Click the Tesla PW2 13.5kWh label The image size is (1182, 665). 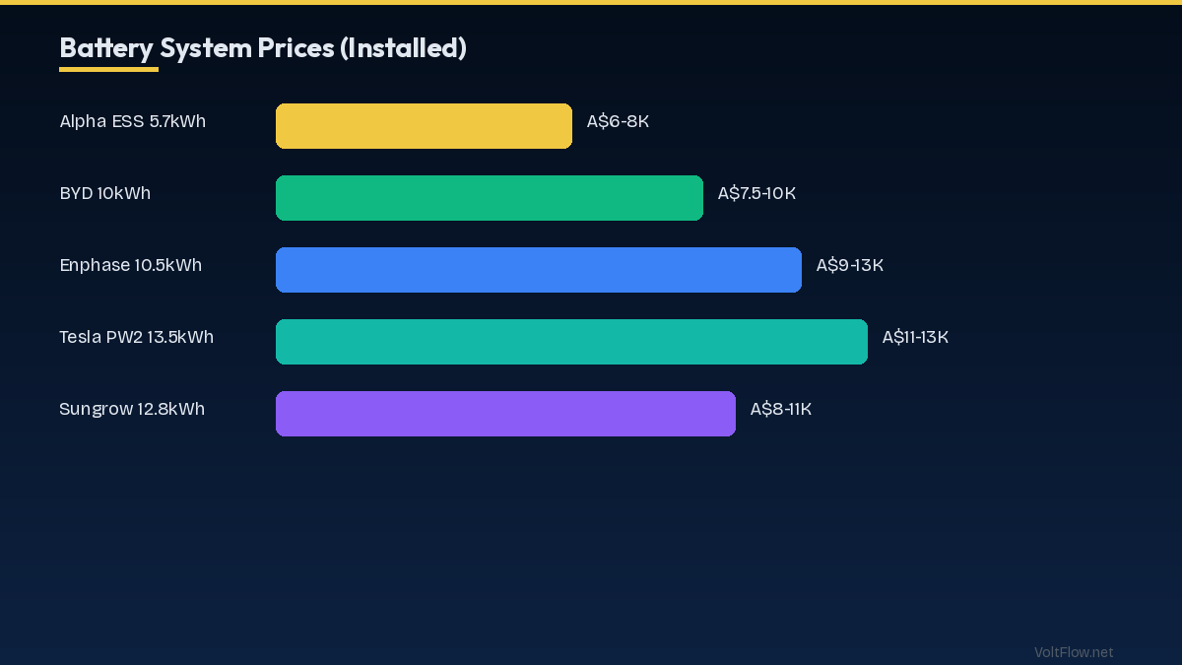(137, 337)
